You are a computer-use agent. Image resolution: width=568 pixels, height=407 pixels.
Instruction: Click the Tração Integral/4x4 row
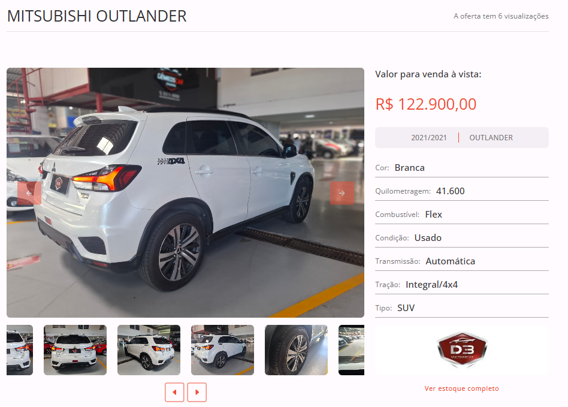click(462, 285)
